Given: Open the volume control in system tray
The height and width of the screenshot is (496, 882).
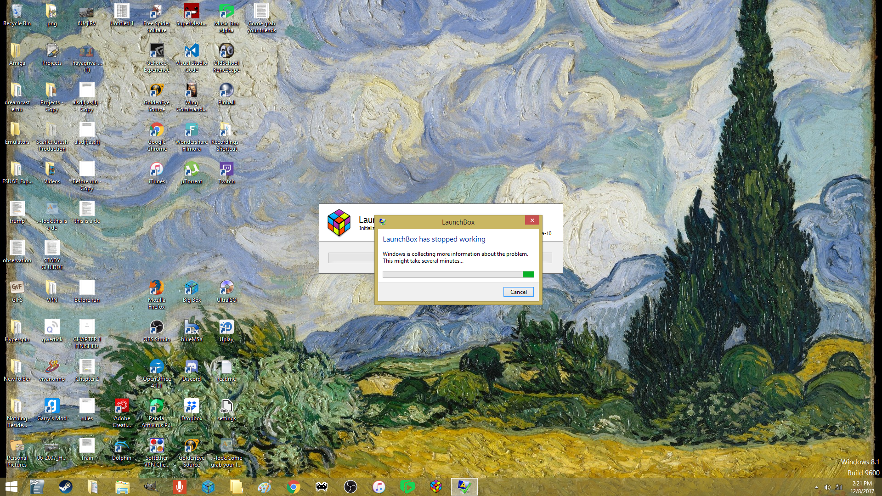Looking at the screenshot, I should pyautogui.click(x=827, y=487).
